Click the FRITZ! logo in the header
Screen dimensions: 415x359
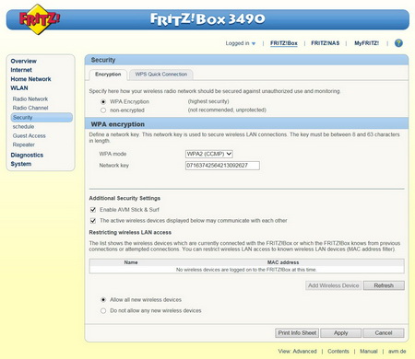(x=39, y=19)
